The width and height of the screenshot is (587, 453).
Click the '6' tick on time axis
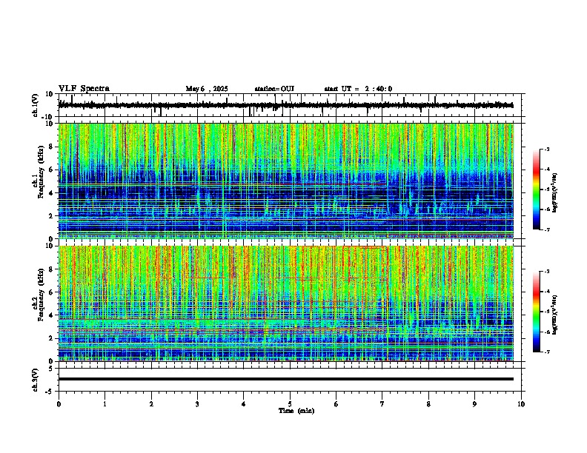[x=336, y=403]
